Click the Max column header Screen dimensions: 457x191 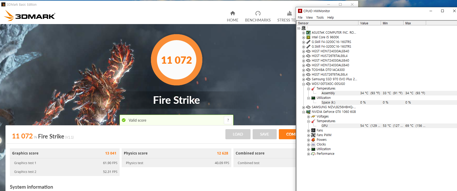coord(415,23)
